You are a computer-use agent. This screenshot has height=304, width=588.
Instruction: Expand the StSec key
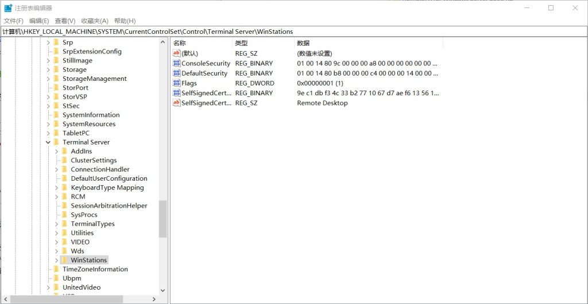click(x=48, y=106)
